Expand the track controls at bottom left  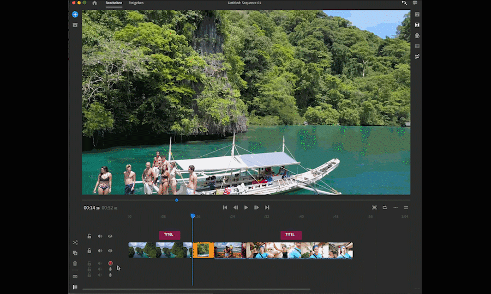75,287
